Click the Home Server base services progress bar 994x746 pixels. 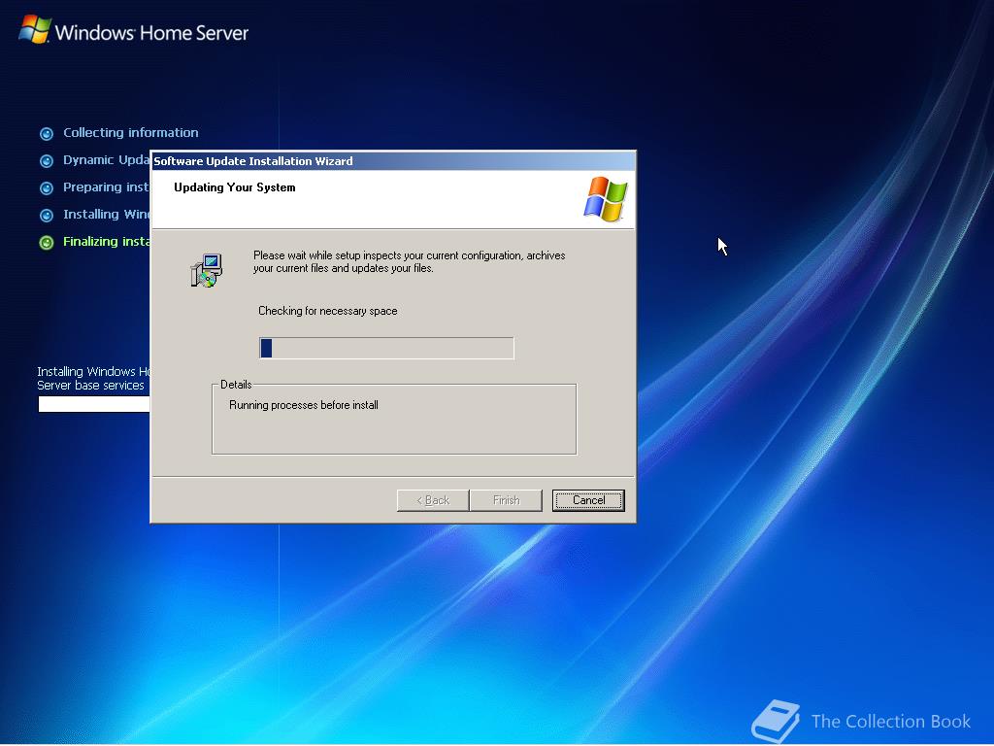point(94,404)
